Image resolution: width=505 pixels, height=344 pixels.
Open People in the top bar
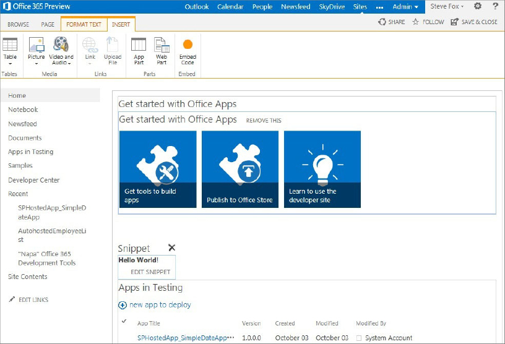262,7
